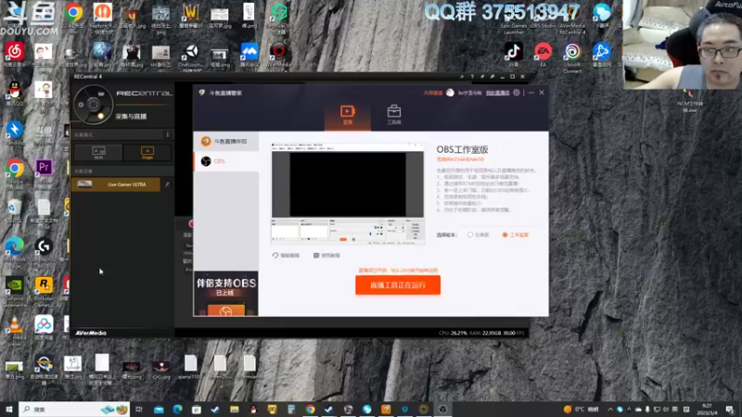Click the orange streaming tool running button

pyautogui.click(x=398, y=285)
